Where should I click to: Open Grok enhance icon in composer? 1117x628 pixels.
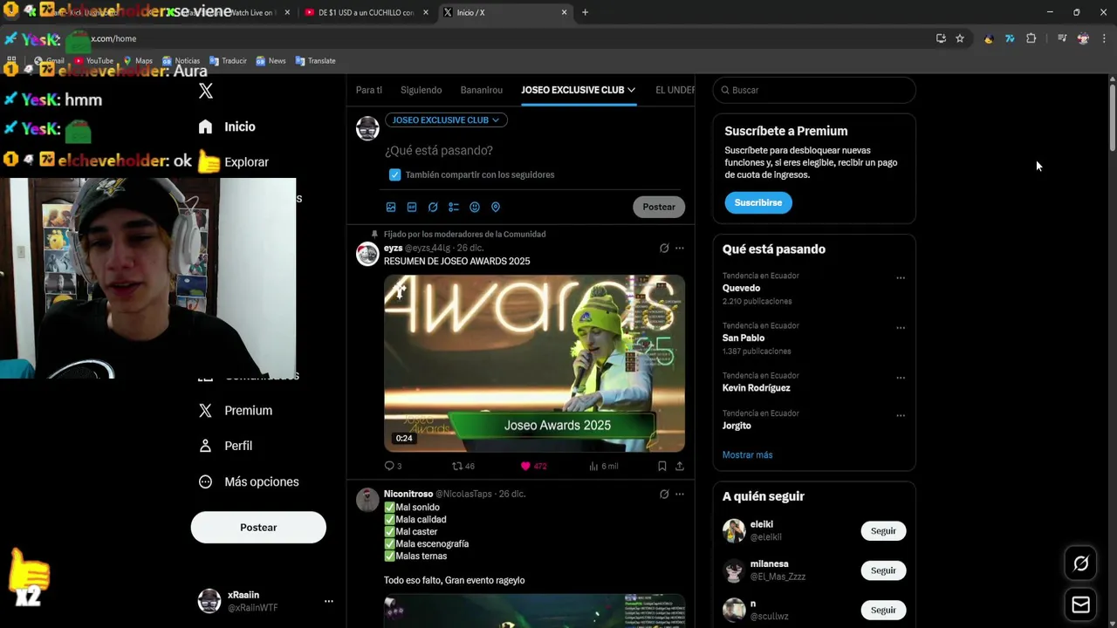[x=433, y=207]
